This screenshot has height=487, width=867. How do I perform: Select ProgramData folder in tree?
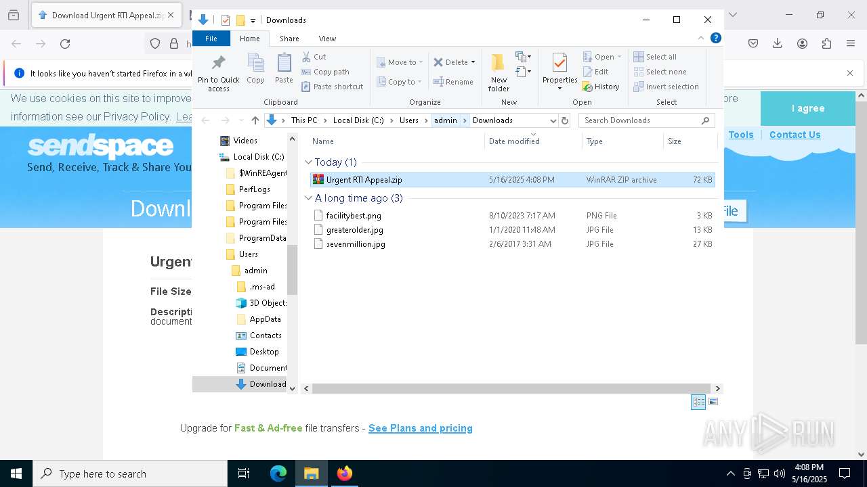point(262,238)
